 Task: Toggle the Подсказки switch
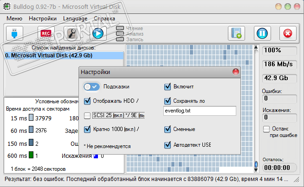91,87
